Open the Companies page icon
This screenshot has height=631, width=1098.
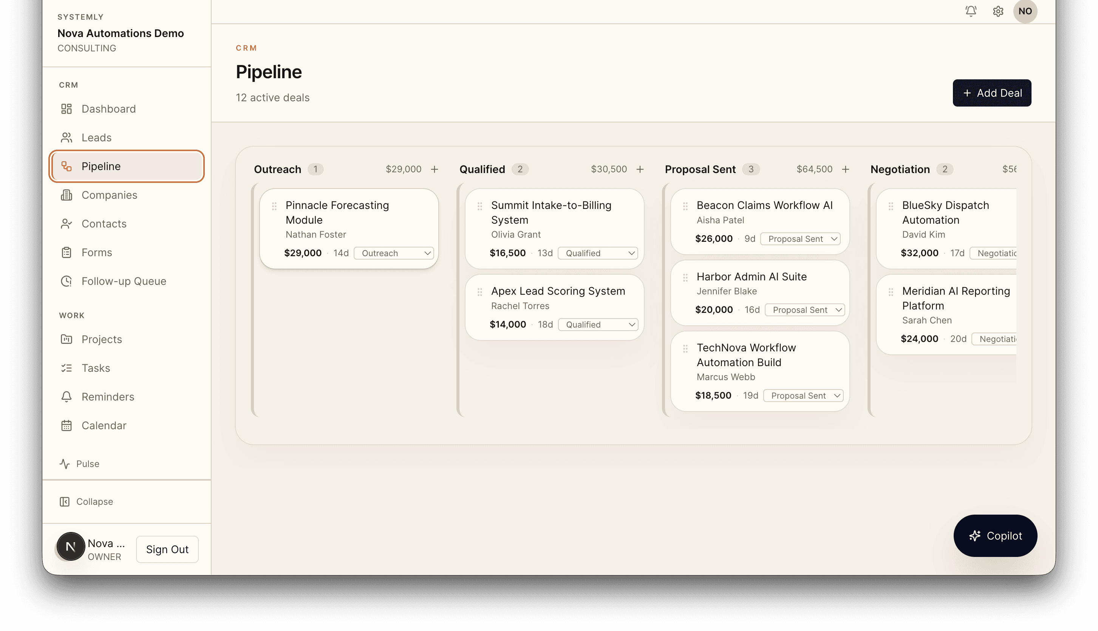click(66, 195)
